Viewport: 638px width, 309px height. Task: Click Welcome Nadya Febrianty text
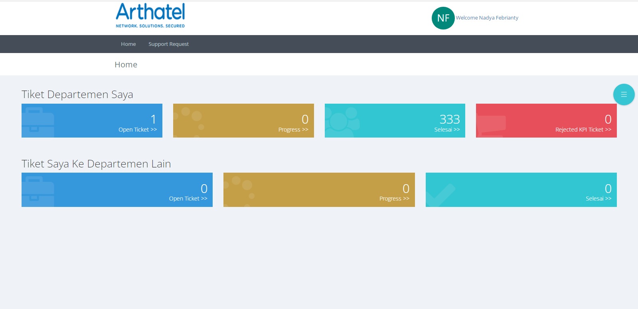tap(487, 18)
